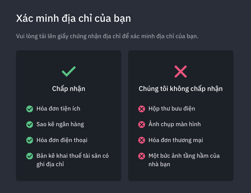Click green check beside Bản kê khai thuế
The width and height of the screenshot is (251, 193).
point(30,156)
